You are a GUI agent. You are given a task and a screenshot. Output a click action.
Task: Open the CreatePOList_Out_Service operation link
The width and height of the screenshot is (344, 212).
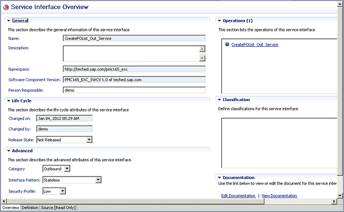[255, 45]
